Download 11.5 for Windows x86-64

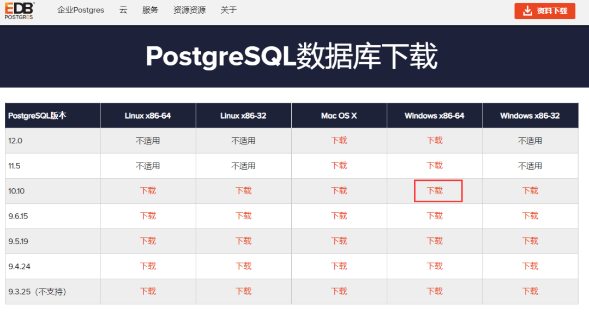435,166
